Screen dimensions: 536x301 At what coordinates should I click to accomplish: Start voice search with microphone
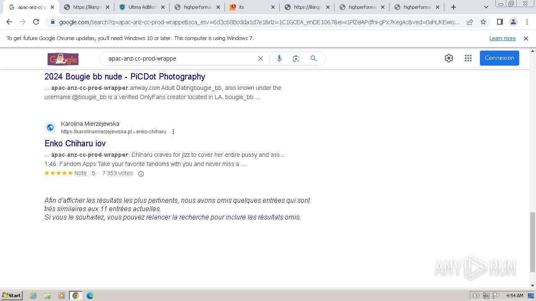(x=279, y=59)
